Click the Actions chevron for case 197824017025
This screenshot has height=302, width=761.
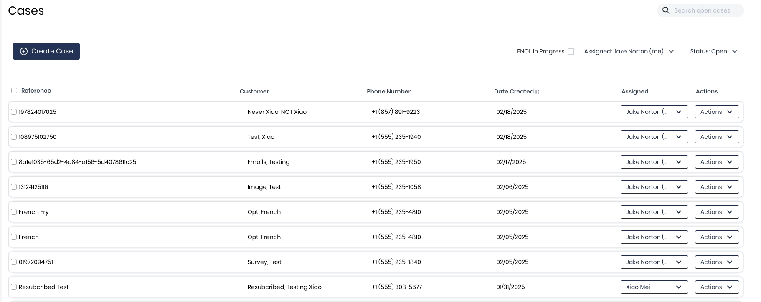(730, 112)
